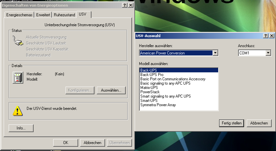Image resolution: width=276 pixels, height=151 pixels.
Task: Switch to the Energieschemas tab
Action: [19, 15]
